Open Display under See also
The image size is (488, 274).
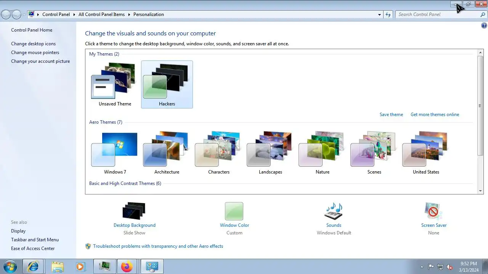[x=18, y=231]
